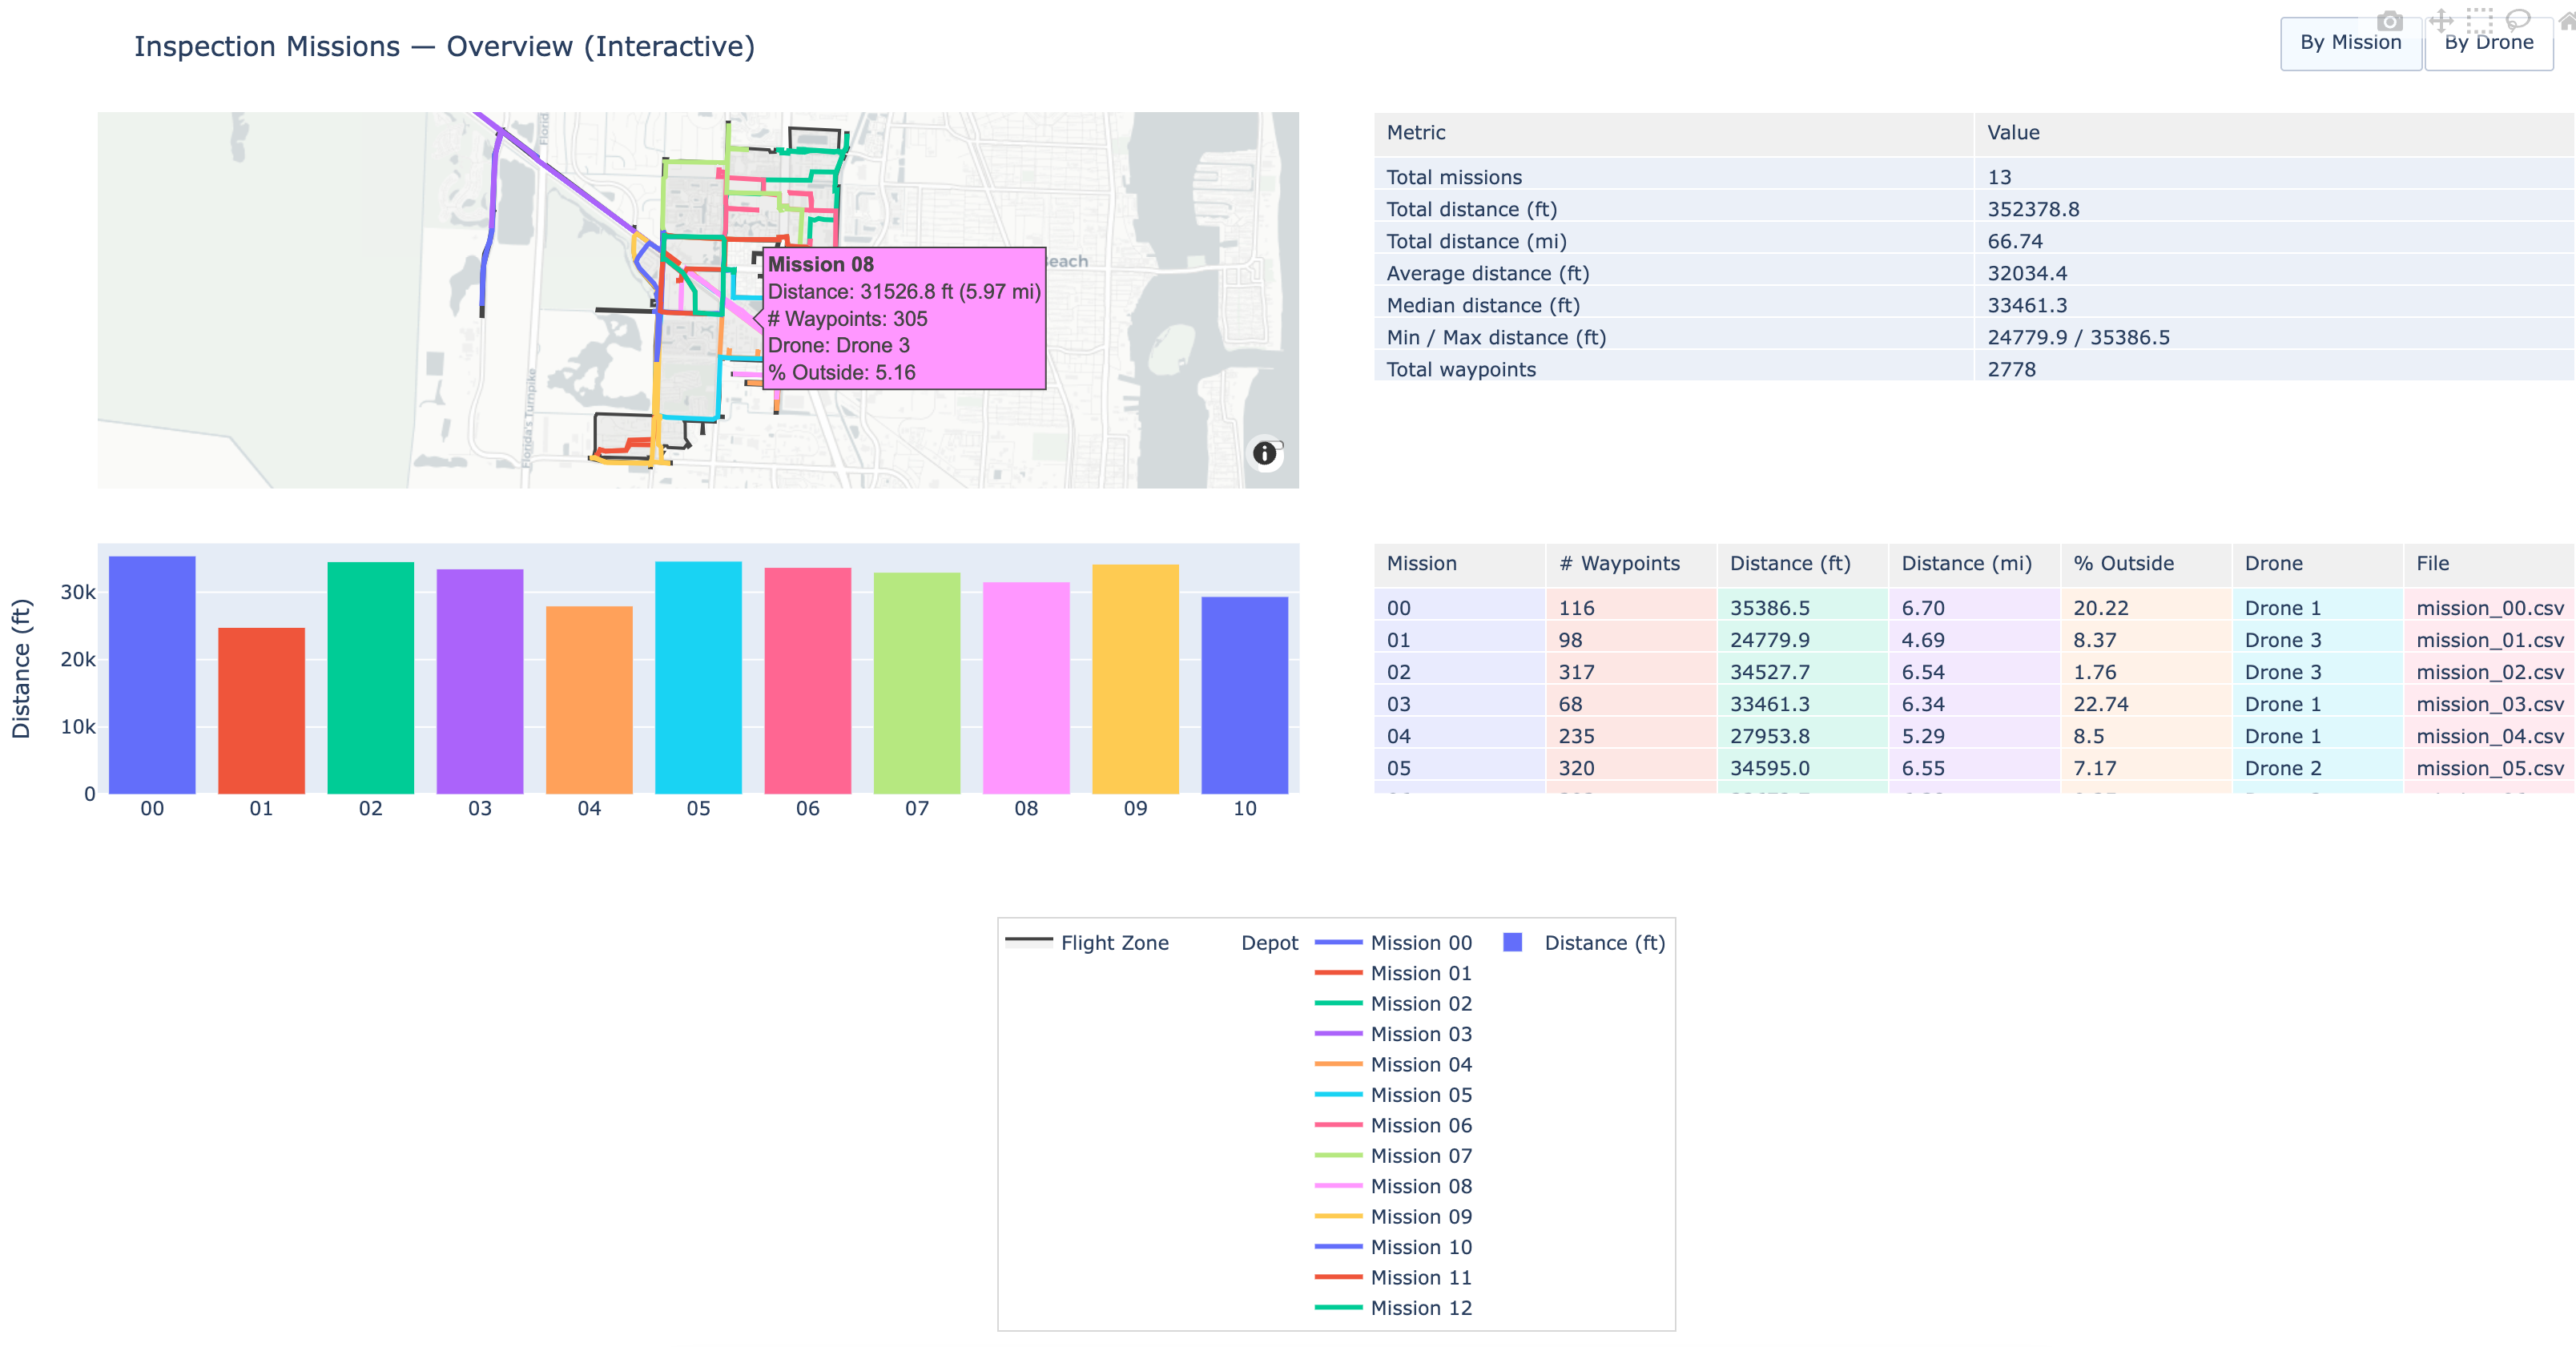Click the camera download plot icon
Viewport: 2576px width, 1347px height.
2389,21
